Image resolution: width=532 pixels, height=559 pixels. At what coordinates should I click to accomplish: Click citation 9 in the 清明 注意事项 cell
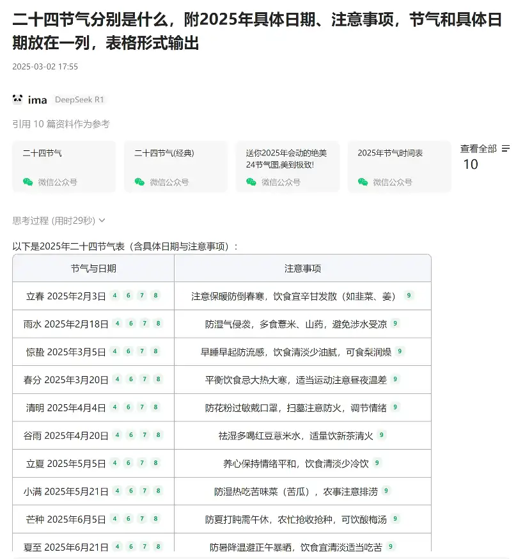click(x=396, y=407)
